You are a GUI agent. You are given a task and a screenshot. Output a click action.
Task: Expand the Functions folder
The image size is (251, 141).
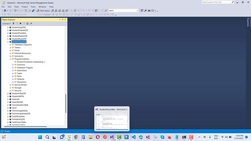coord(13,65)
